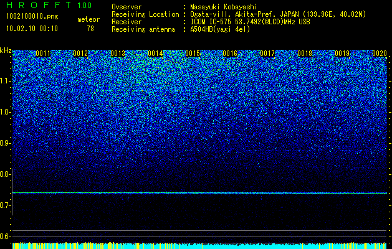This screenshot has width=392, height=249.
Task: Click the 0.7 frequency axis label
Action: click(5, 205)
